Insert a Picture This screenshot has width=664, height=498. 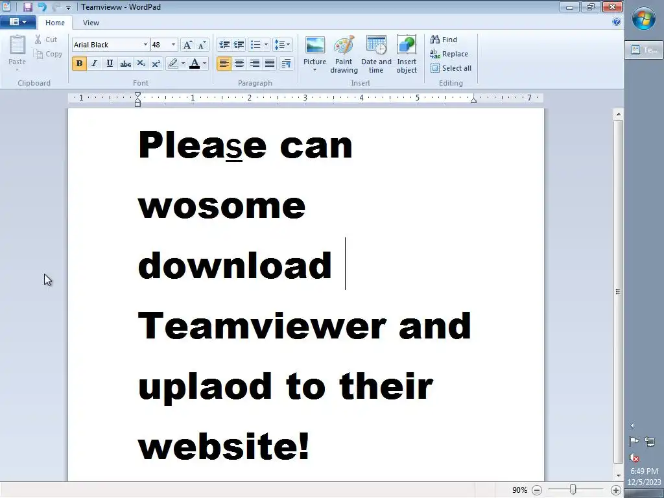click(x=314, y=50)
